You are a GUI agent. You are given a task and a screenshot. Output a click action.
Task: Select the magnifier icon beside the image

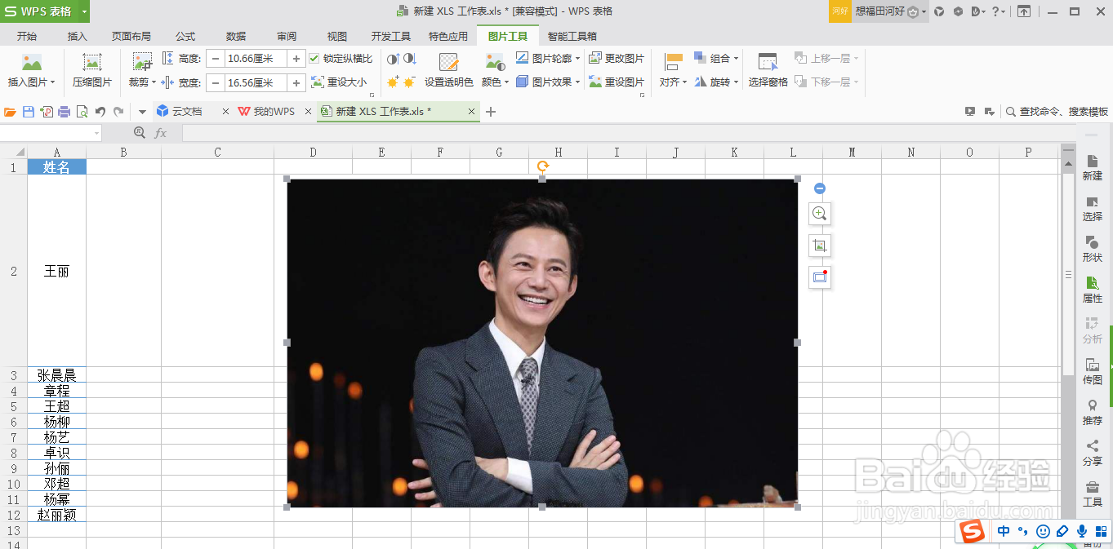pyautogui.click(x=819, y=214)
